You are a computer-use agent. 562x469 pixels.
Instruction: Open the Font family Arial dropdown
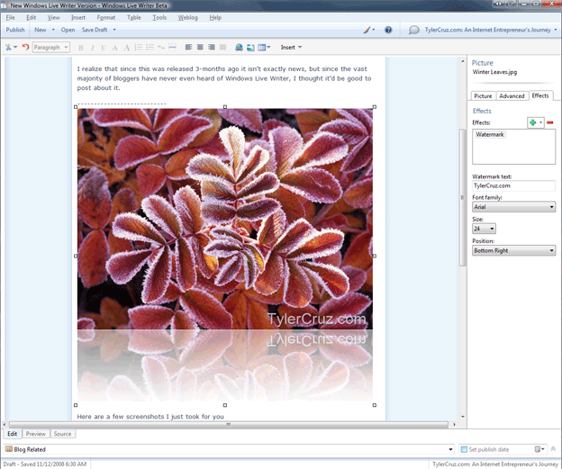click(x=513, y=207)
